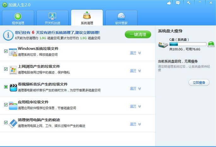Viewport: 216px width, 147px height.
Task: Click 展开 link for 上网浏览产生的垃圾文件
Action: (133, 71)
